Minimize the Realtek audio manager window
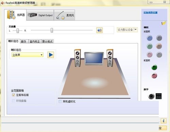The width and height of the screenshot is (170, 132). tap(151, 2)
